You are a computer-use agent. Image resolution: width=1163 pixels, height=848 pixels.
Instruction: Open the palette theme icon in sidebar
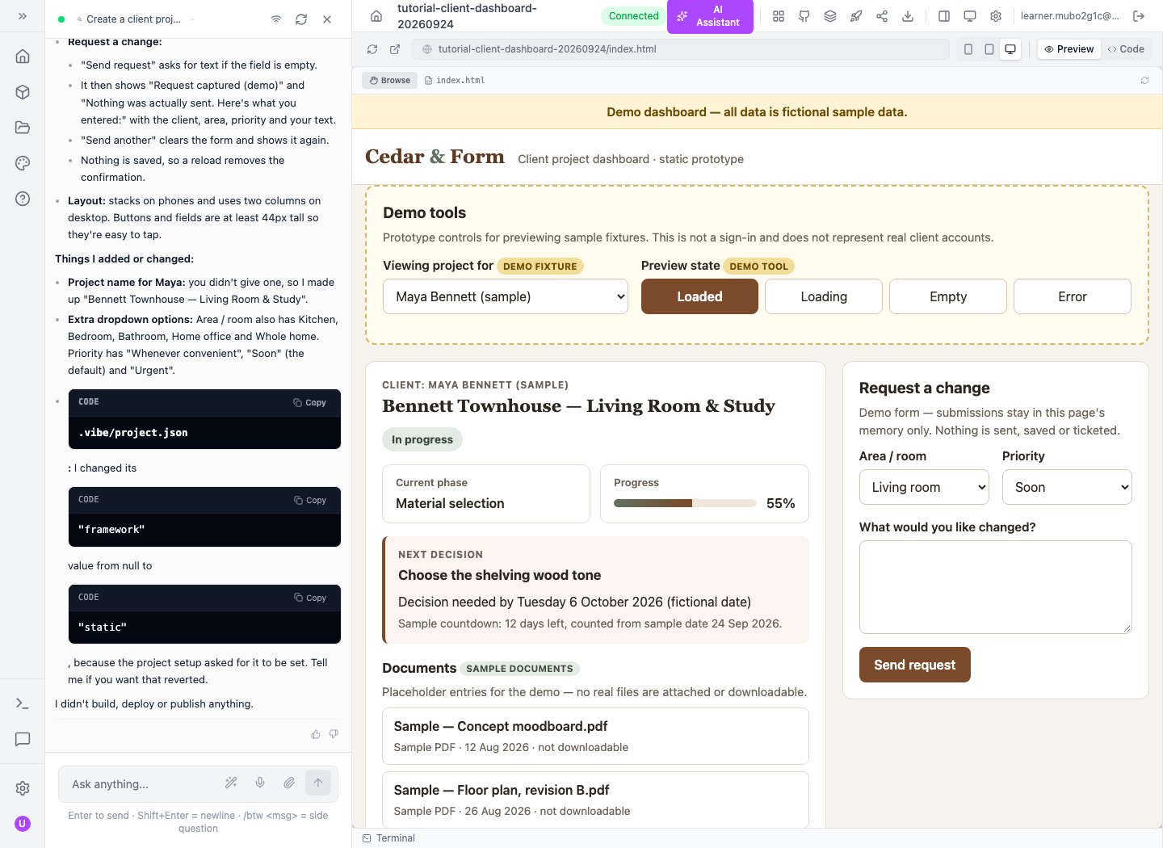tap(23, 163)
